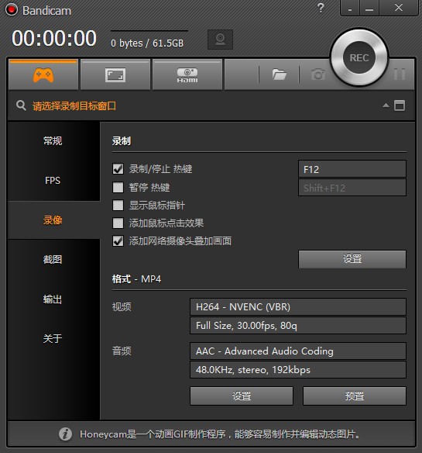Click the format 设置 button beside 预置

(242, 396)
